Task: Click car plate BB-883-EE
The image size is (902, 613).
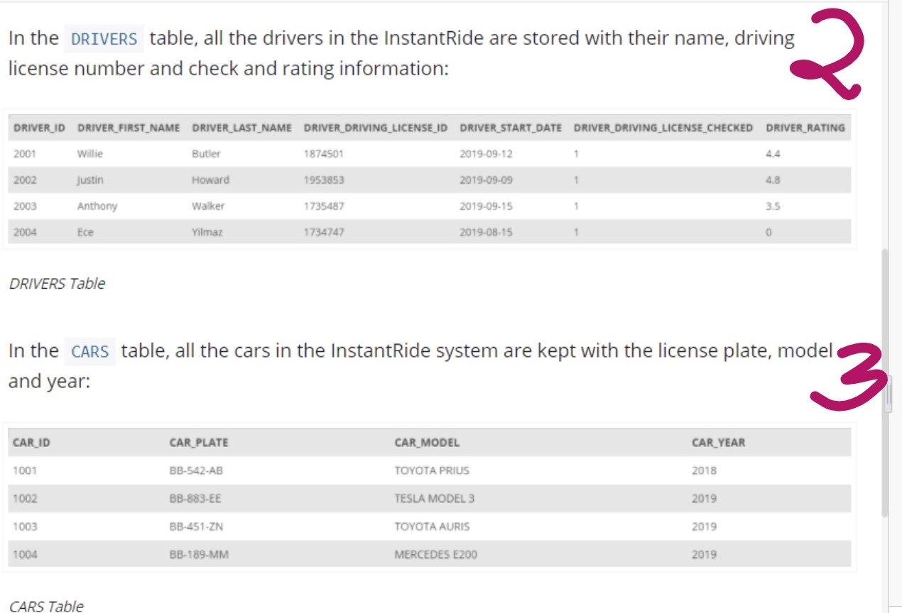Action: pyautogui.click(x=195, y=499)
